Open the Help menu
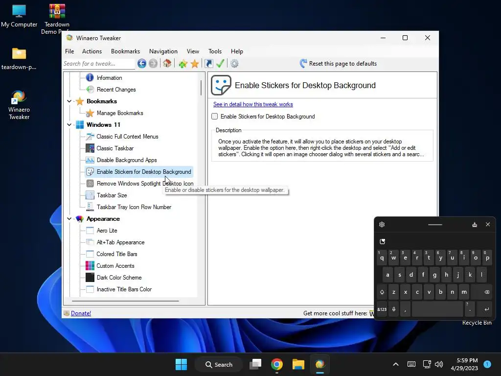The height and width of the screenshot is (376, 501). coord(237,51)
